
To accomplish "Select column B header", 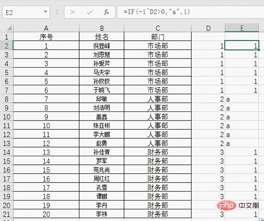I will (102, 28).
